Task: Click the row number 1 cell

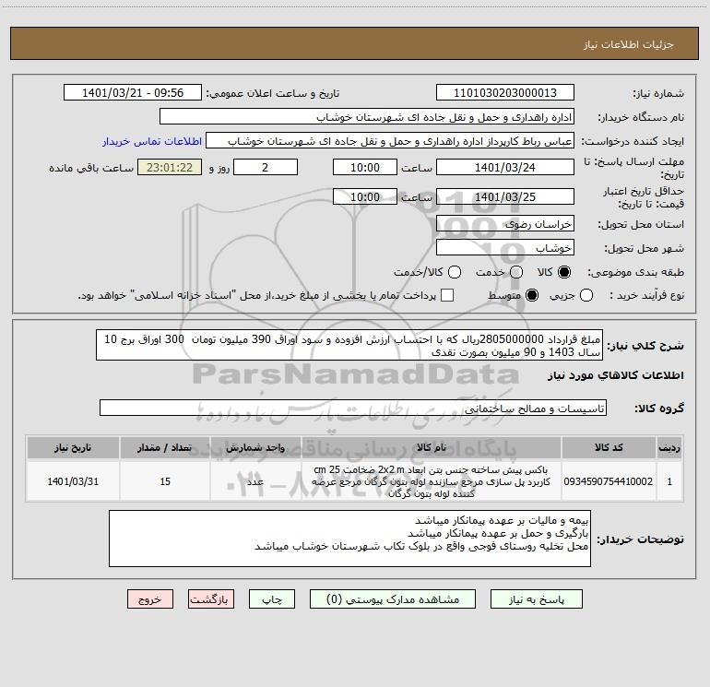Action: pyautogui.click(x=669, y=481)
